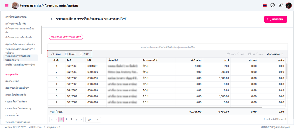Open the hamburger menu icon
Screen dimensions: 294x130
7,5
